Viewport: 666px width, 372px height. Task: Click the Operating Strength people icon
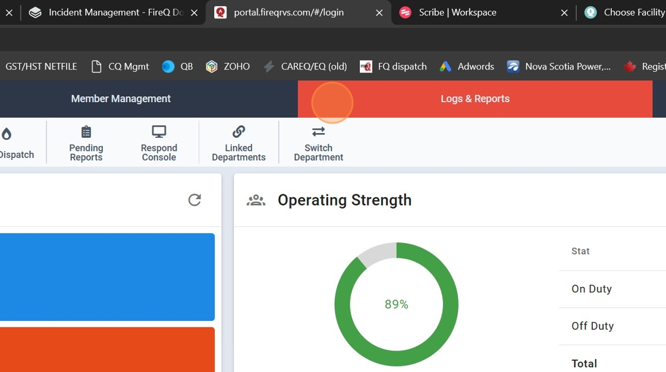(256, 200)
